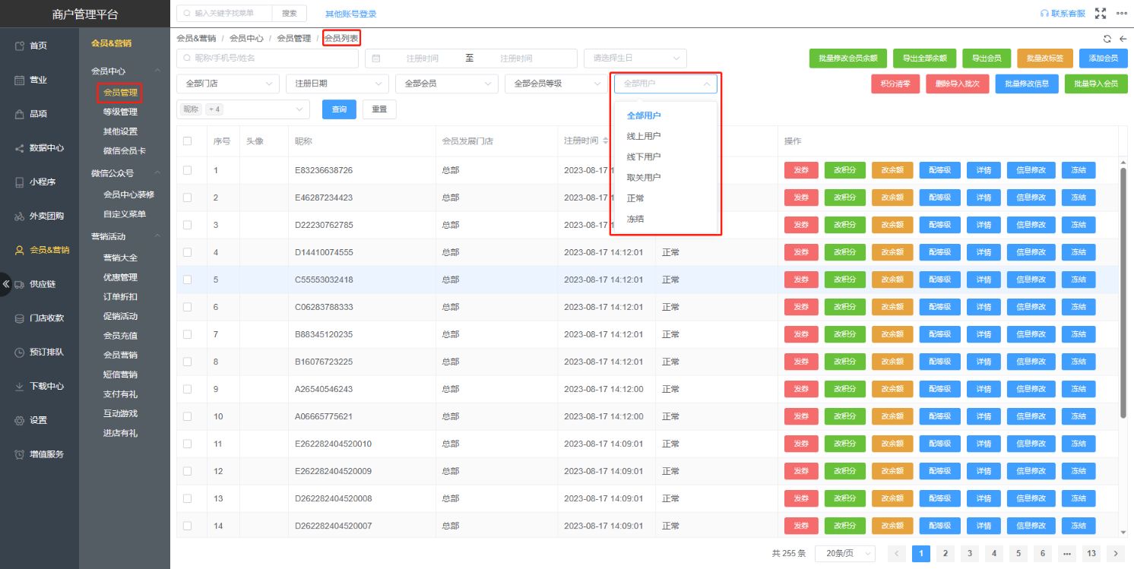Click the 其他账号登录 link
This screenshot has height=569, width=1134.
[x=351, y=14]
